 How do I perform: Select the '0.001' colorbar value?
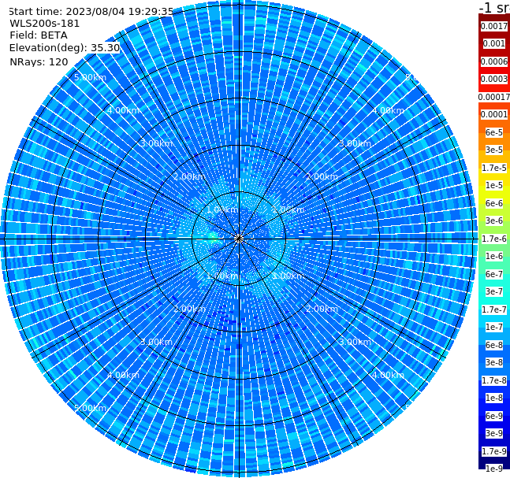(x=494, y=44)
